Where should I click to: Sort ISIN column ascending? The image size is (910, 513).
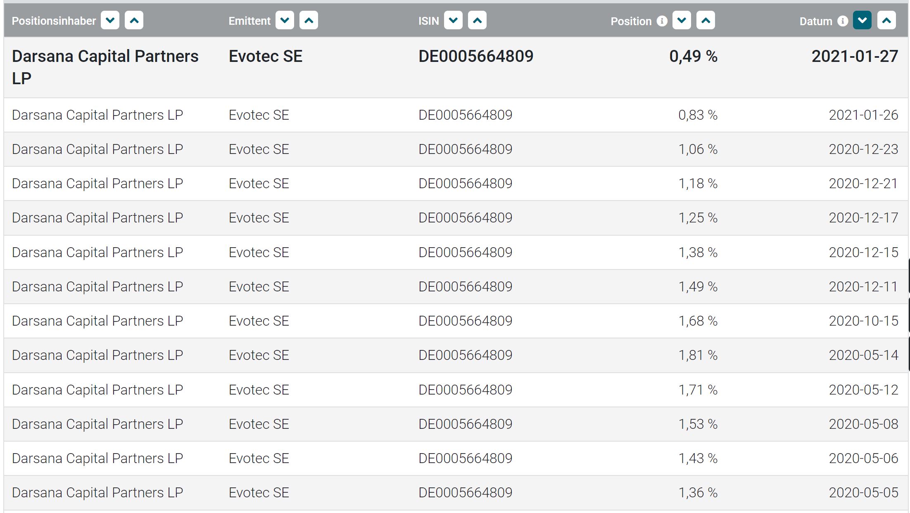tap(477, 20)
